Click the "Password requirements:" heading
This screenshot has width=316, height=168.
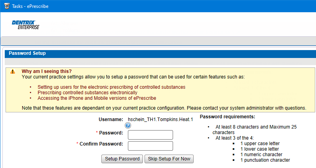[x=227, y=117]
